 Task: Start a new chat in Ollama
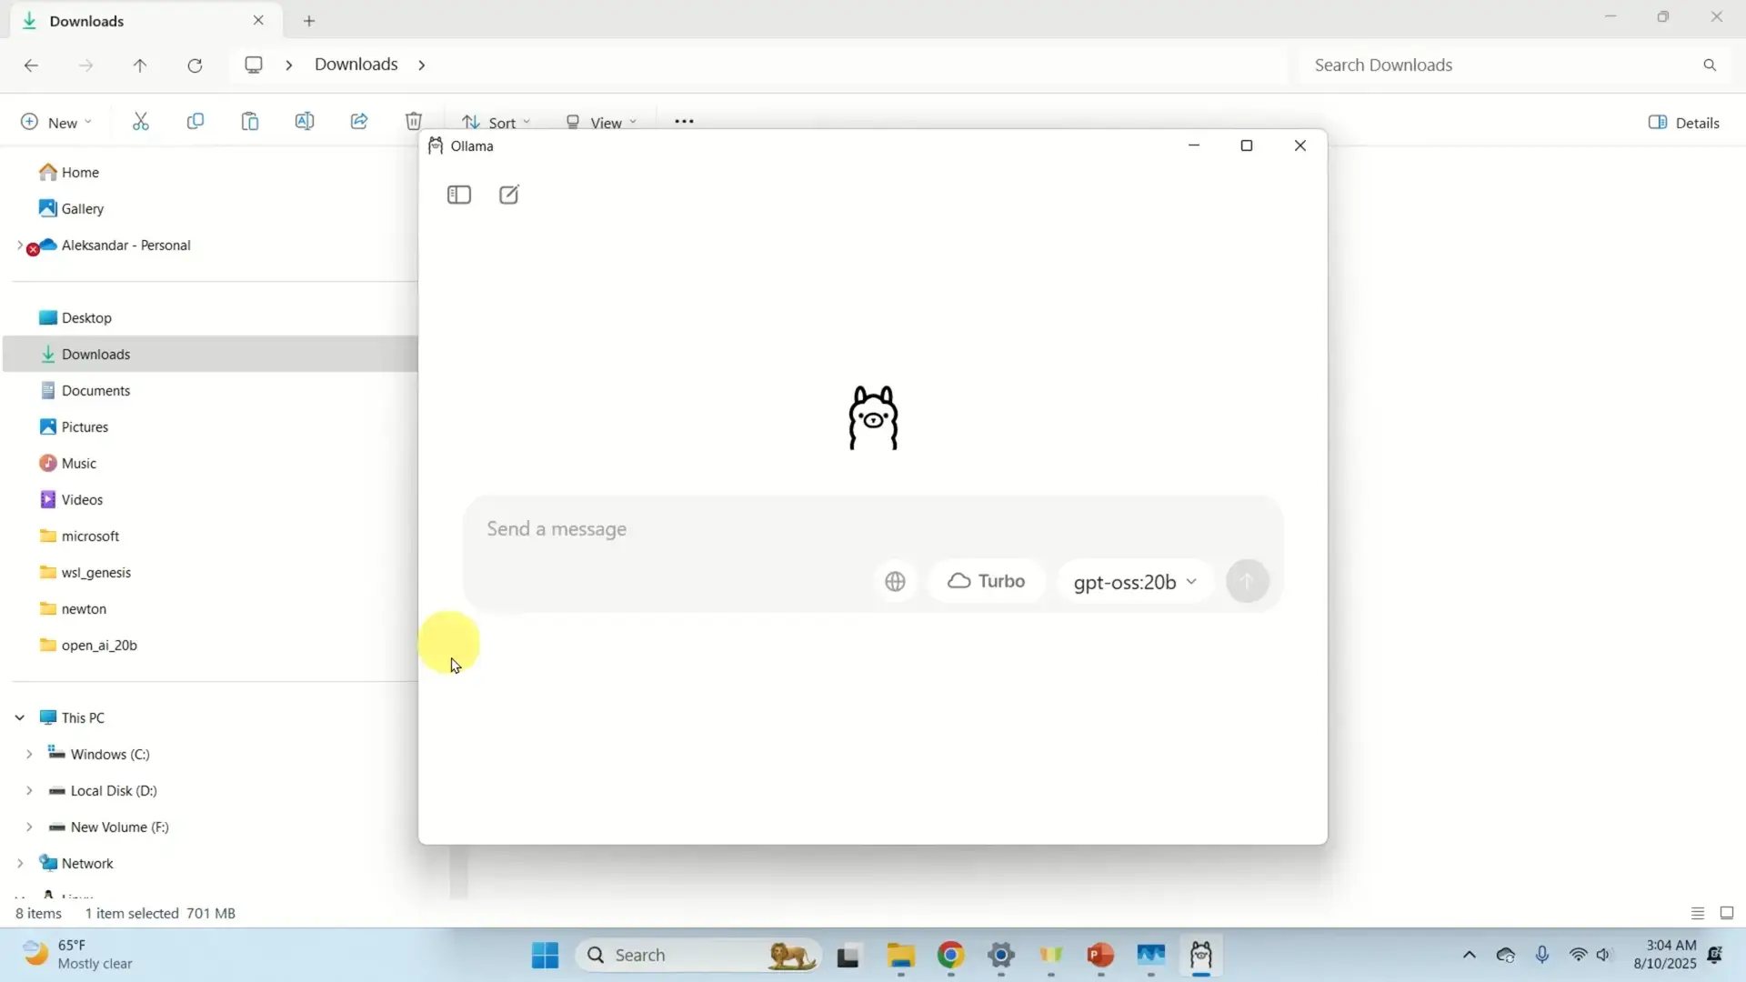pyautogui.click(x=509, y=195)
